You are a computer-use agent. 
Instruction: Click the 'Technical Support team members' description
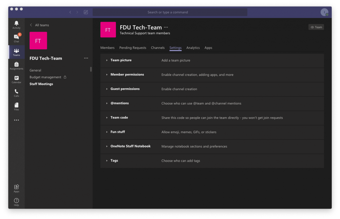pos(145,33)
